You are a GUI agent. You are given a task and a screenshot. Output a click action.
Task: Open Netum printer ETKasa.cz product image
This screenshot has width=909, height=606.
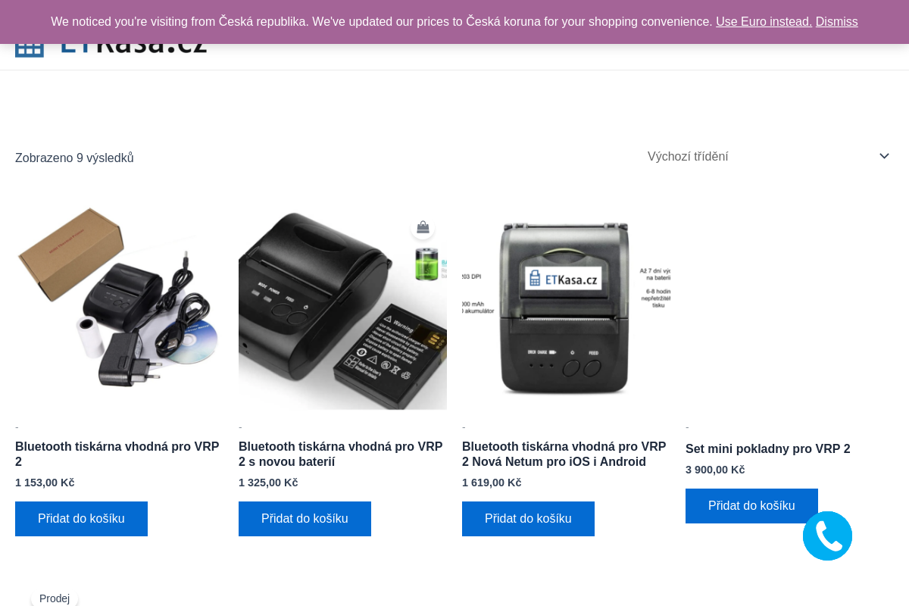[x=566, y=306]
